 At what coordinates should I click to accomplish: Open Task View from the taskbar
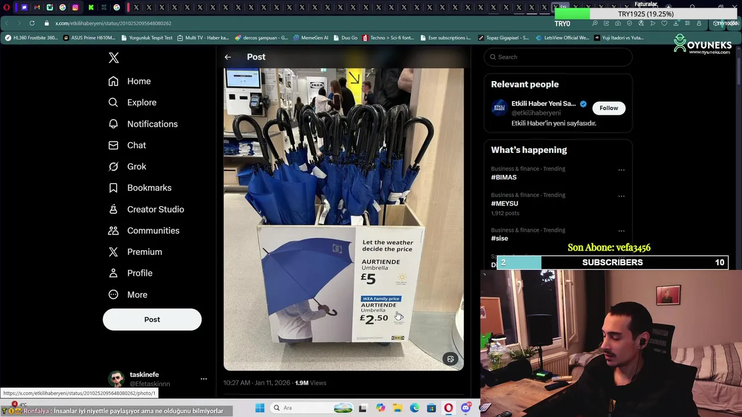click(x=362, y=408)
